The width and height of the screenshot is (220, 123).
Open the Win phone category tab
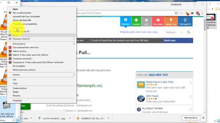click(158, 21)
